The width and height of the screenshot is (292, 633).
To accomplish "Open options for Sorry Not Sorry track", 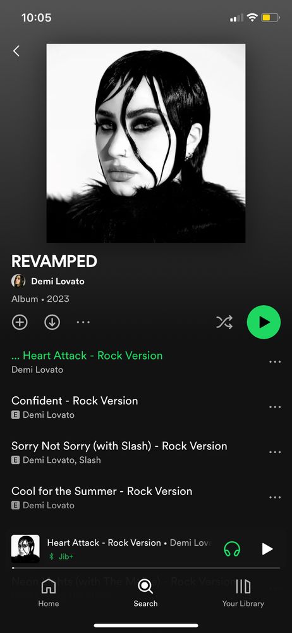I will tap(275, 452).
